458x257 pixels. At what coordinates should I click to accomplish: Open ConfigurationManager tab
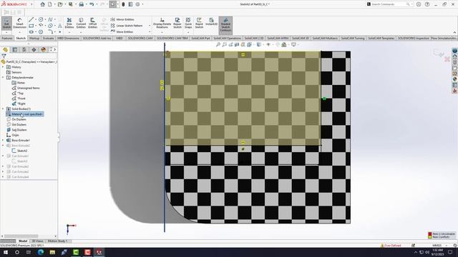(x=24, y=50)
